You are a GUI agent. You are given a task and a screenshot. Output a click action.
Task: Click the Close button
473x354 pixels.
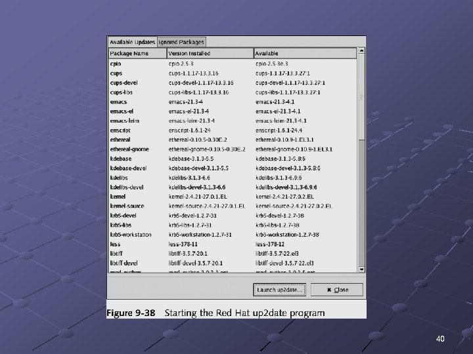tap(337, 290)
